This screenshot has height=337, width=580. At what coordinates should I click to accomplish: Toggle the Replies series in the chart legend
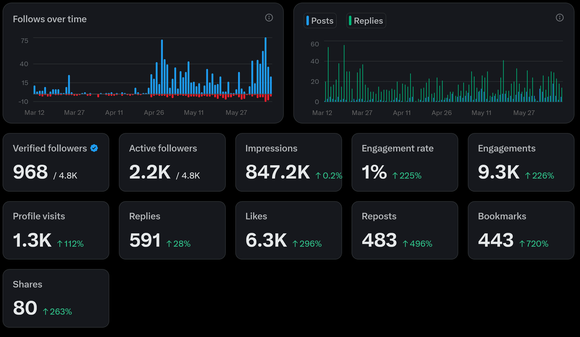tap(366, 21)
